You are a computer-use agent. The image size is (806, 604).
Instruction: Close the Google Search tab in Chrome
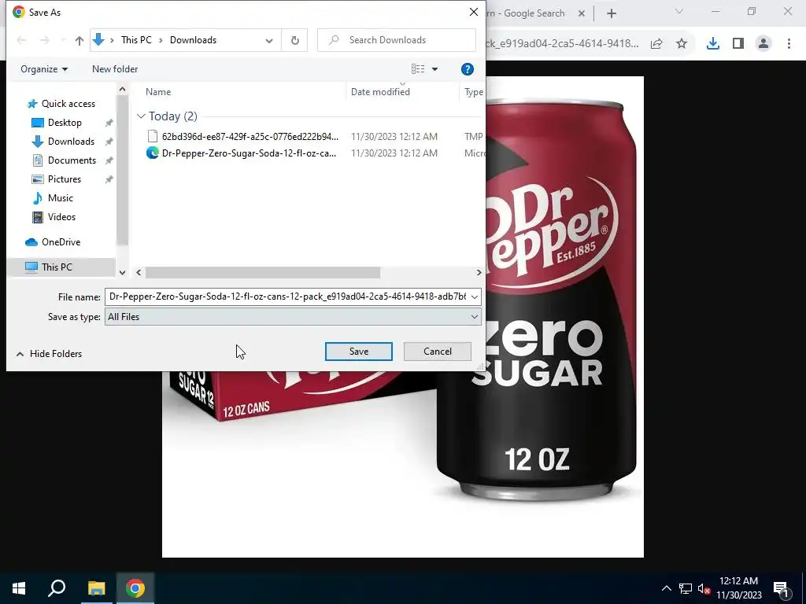click(582, 13)
